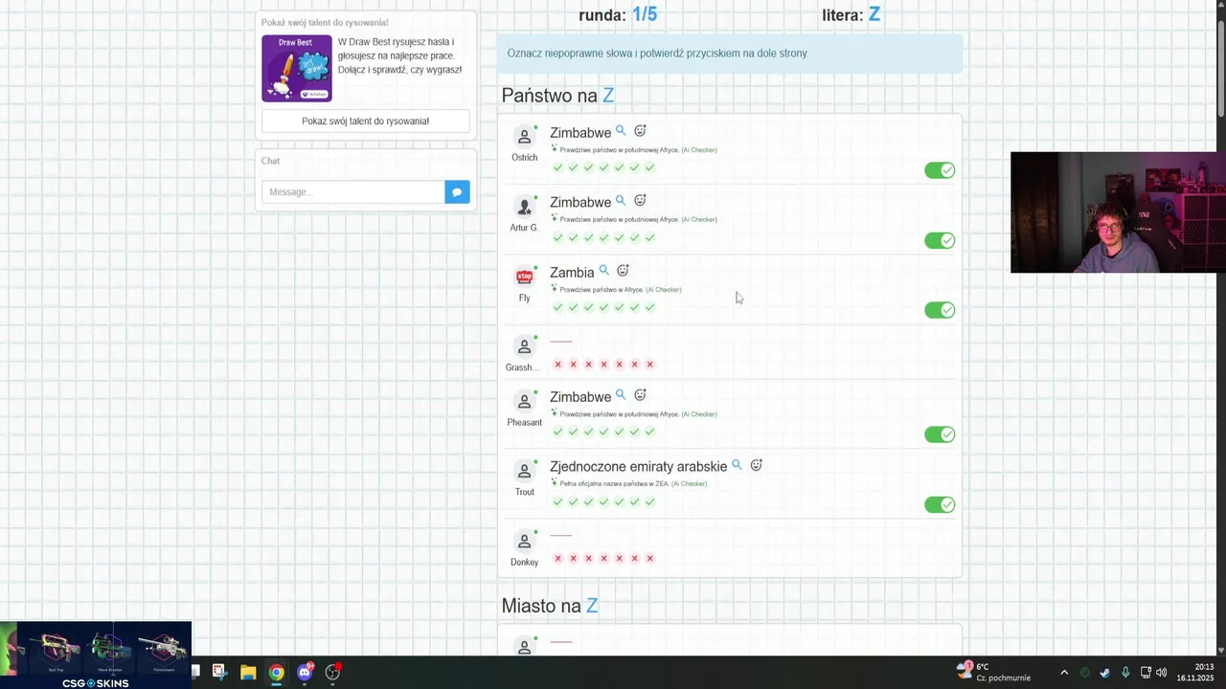Click the AI Checker link under Zambia
The image size is (1226, 689).
click(x=664, y=290)
